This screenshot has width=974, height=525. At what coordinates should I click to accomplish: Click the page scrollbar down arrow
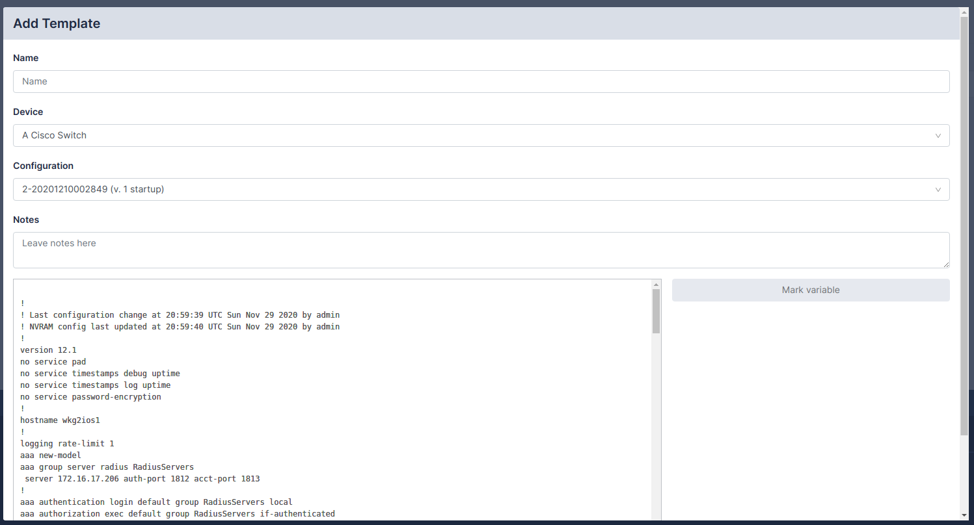[x=964, y=516]
